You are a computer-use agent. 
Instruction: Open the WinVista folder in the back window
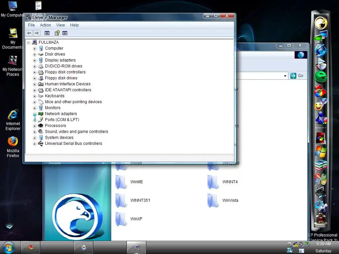223,200
